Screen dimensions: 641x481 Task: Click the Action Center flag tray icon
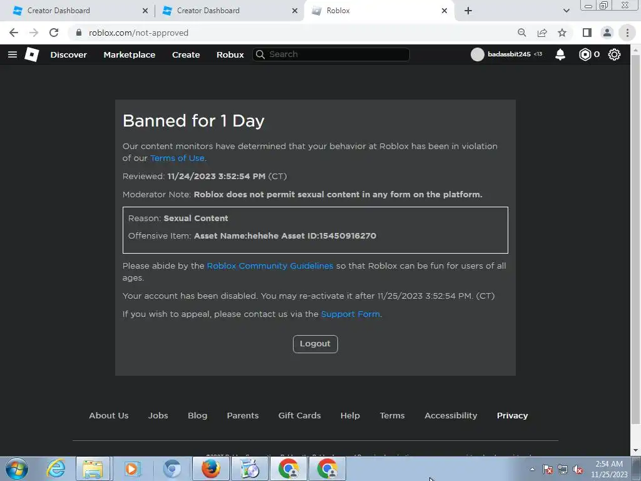548,470
